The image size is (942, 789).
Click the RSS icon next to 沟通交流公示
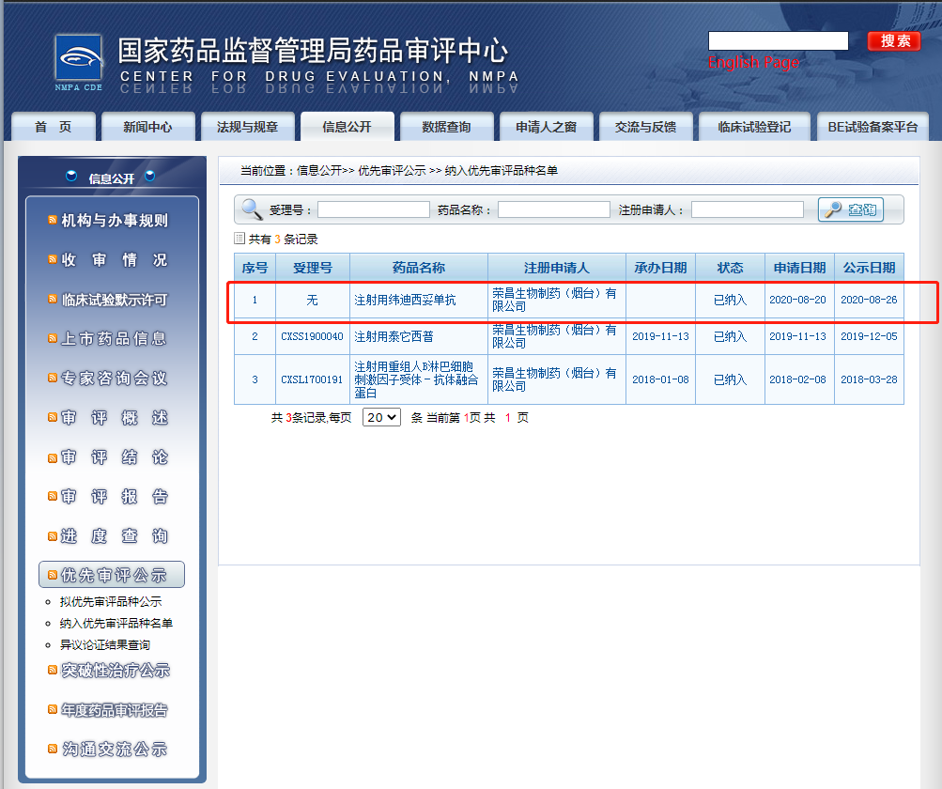[53, 749]
